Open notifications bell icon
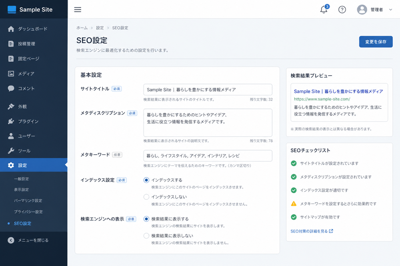Viewport: 400px width, 266px height. coord(324,10)
